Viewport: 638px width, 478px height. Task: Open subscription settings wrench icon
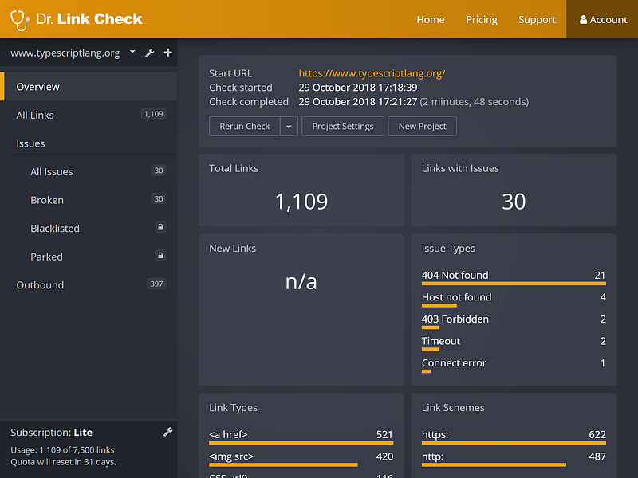(x=167, y=432)
